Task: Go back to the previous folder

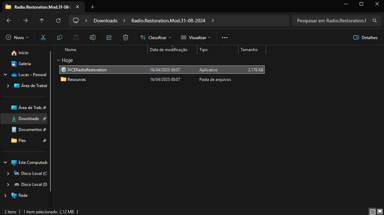Action: tap(9, 21)
